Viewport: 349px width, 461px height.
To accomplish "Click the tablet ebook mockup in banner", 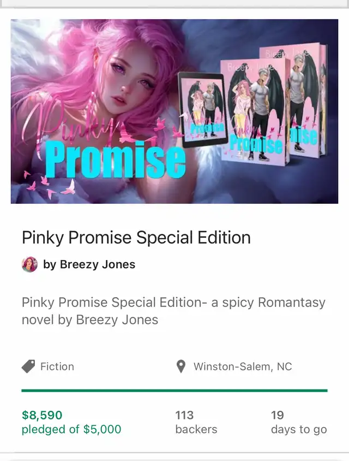I will pyautogui.click(x=202, y=110).
